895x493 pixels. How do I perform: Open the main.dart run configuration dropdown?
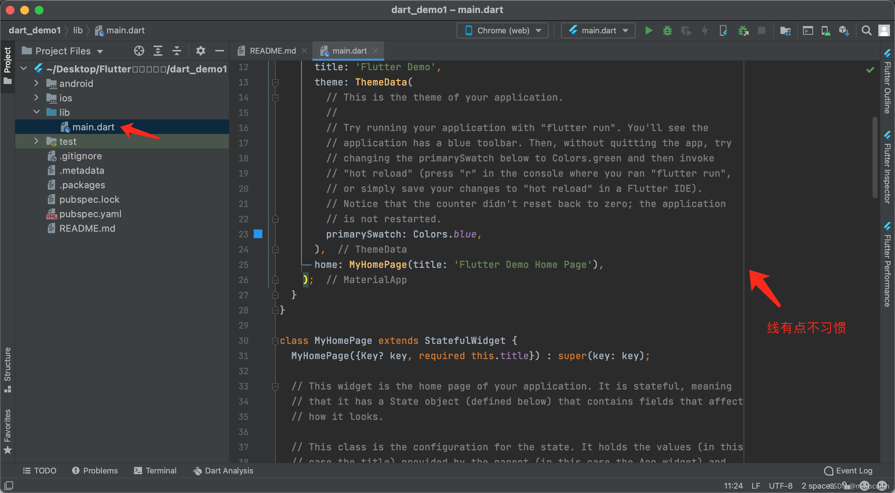[598, 31]
